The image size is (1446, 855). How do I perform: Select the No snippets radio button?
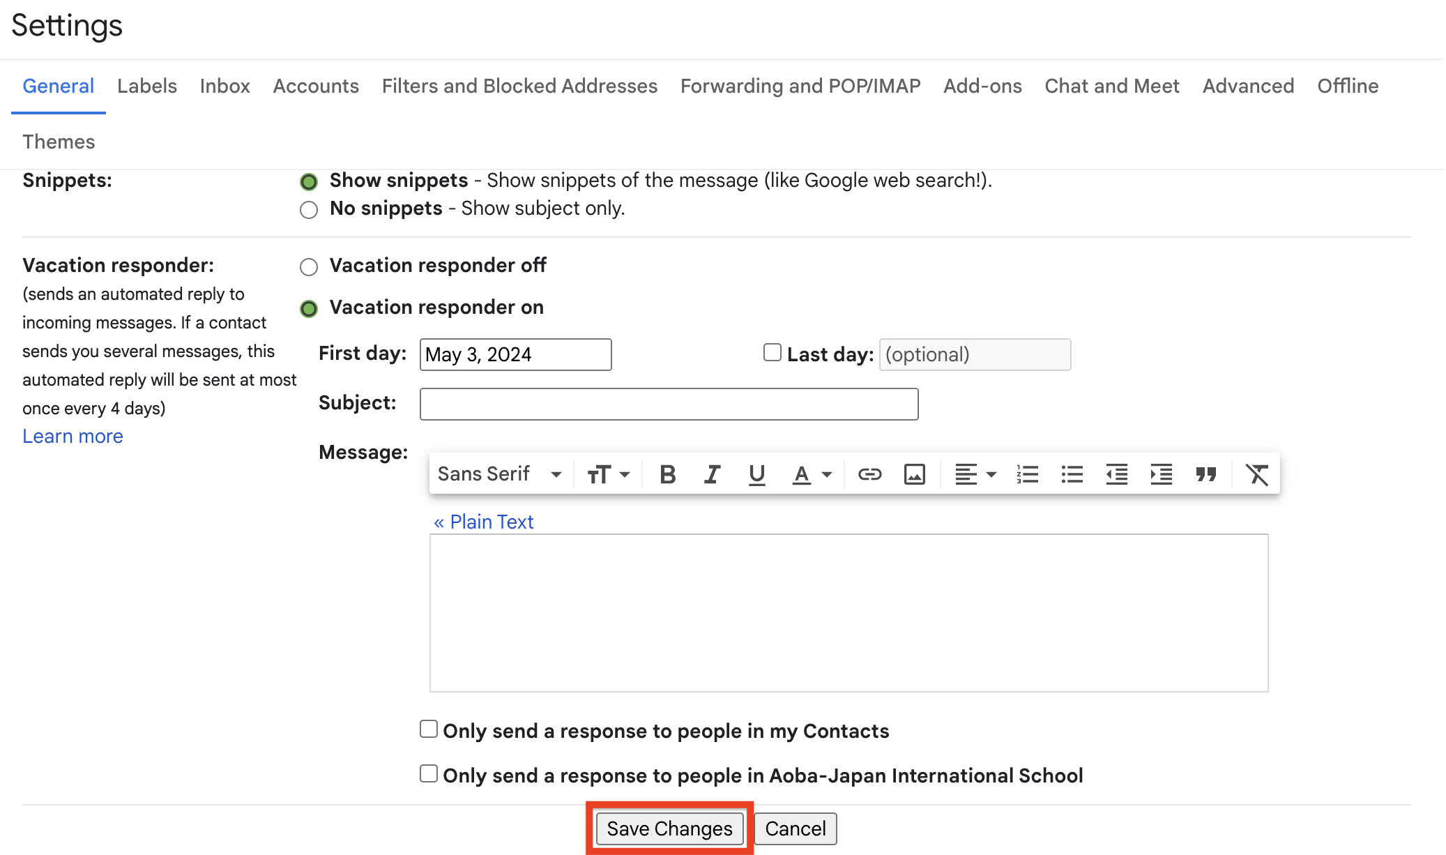(x=309, y=209)
